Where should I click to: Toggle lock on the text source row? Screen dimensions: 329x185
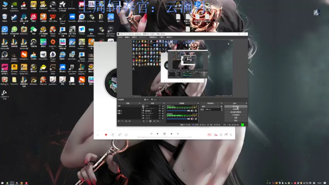tap(162, 109)
